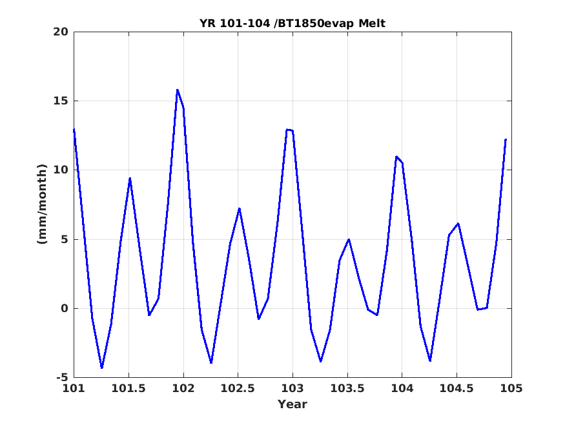565x423 pixels.
Task: Click the x-axis tick label '102.5'
Action: pyautogui.click(x=238, y=388)
